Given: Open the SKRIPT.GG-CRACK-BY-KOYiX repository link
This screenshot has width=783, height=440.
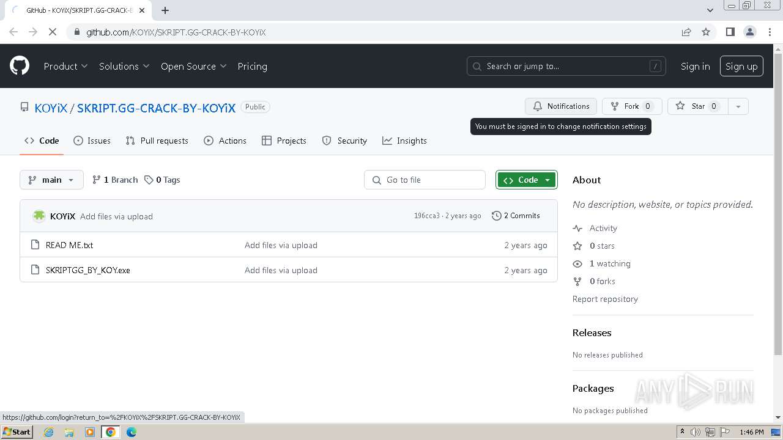Looking at the screenshot, I should pyautogui.click(x=156, y=108).
